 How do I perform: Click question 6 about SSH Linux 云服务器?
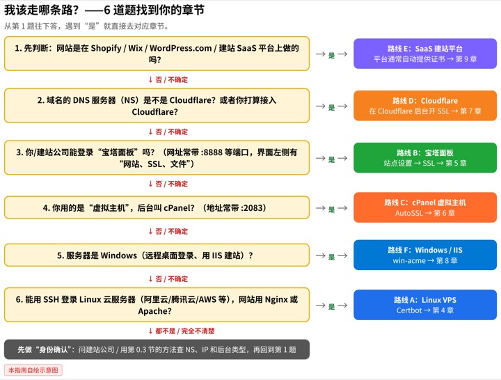(x=157, y=305)
